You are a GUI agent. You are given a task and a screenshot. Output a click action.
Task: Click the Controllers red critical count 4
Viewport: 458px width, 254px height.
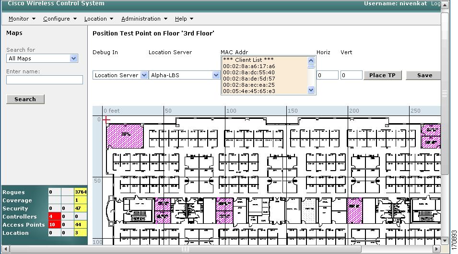point(55,216)
